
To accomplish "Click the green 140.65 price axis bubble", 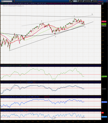I will click(104, 24).
